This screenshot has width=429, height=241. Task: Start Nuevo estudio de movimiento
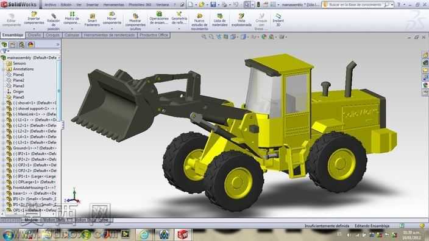pos(200,22)
